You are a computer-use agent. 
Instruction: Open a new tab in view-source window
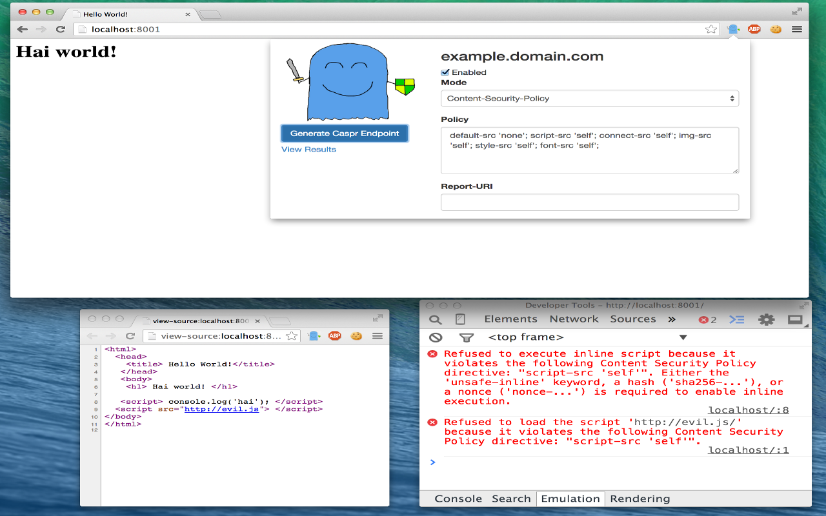tap(279, 321)
